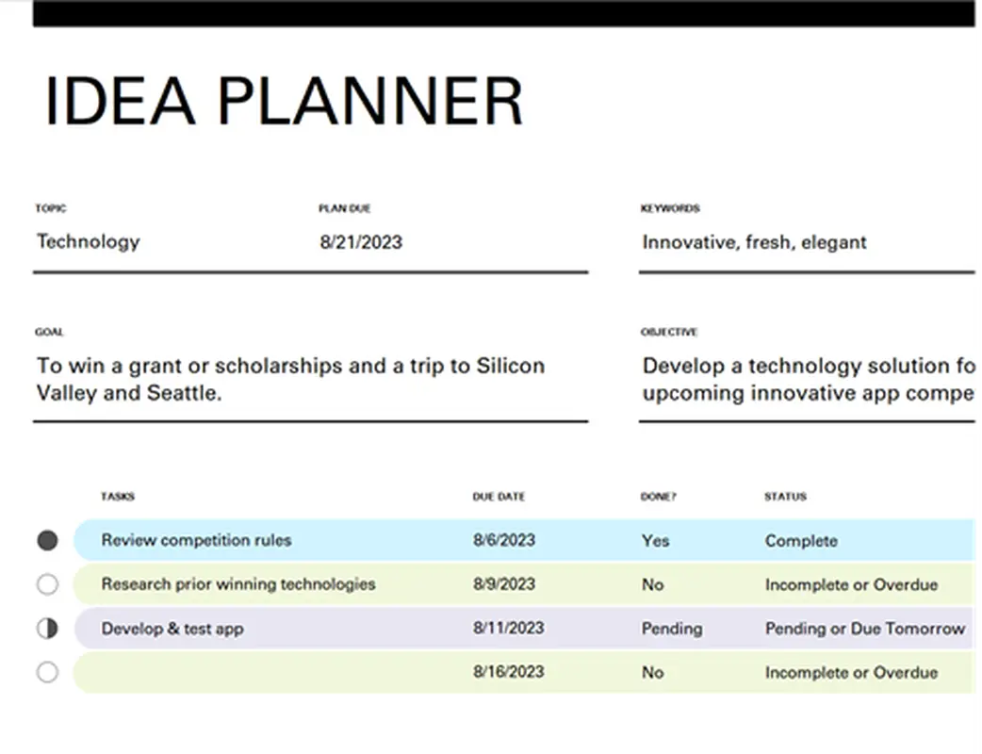982x754 pixels.
Task: Click the IDEA PLANNER title
Action: [283, 100]
